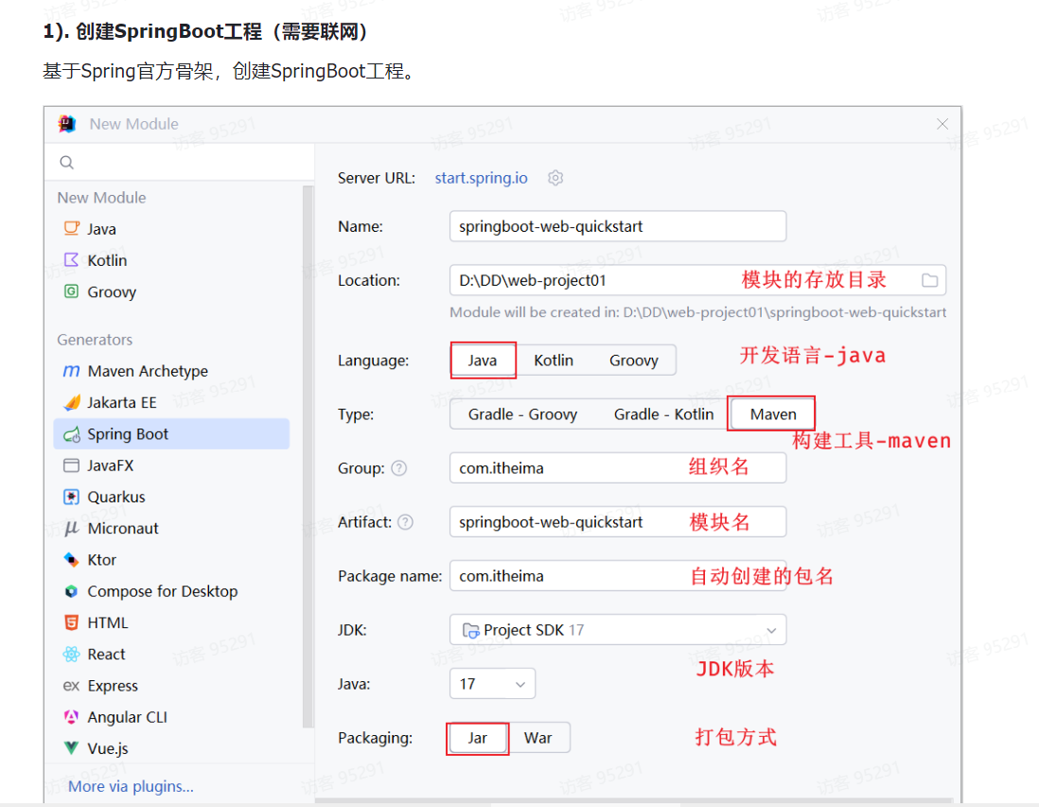Click the settings gear next to Server URL

coord(555,177)
